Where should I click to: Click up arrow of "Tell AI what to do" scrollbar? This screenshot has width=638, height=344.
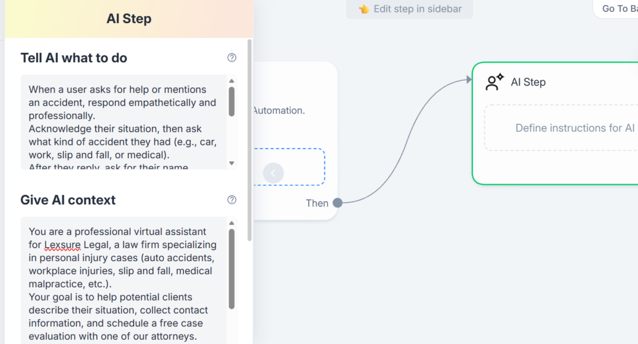coord(232,81)
